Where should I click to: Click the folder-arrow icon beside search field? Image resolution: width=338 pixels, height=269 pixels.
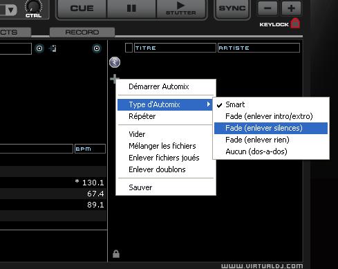coord(53,48)
